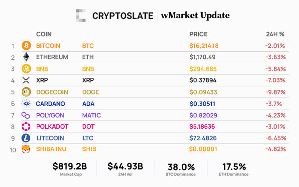Click the XRP logo icon
299x187 pixels.
coord(26,80)
